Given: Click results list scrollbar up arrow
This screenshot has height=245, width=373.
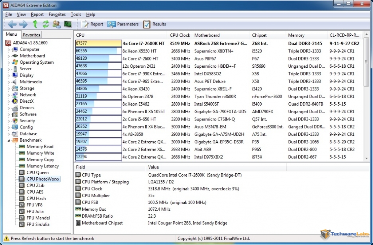Looking at the screenshot, I should (366, 35).
